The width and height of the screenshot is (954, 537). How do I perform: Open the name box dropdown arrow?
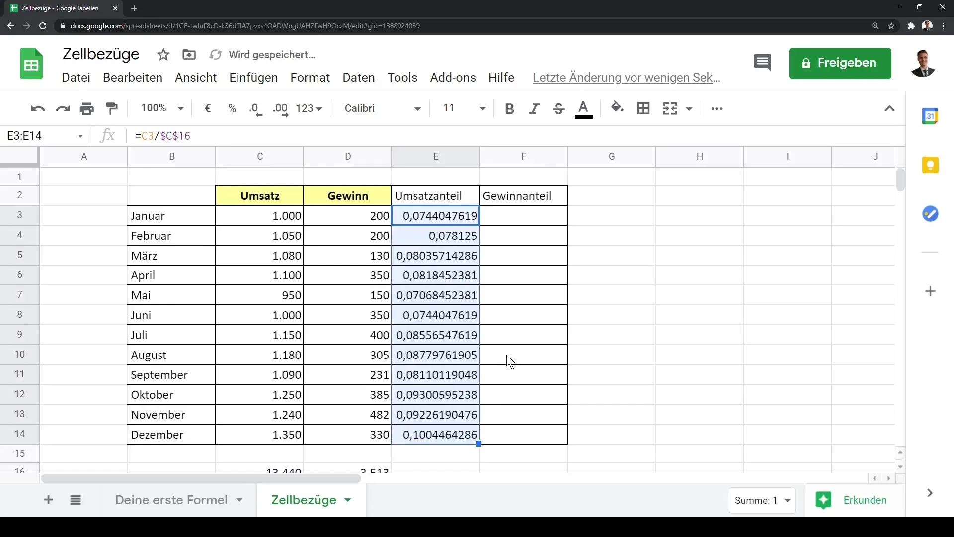coord(80,136)
